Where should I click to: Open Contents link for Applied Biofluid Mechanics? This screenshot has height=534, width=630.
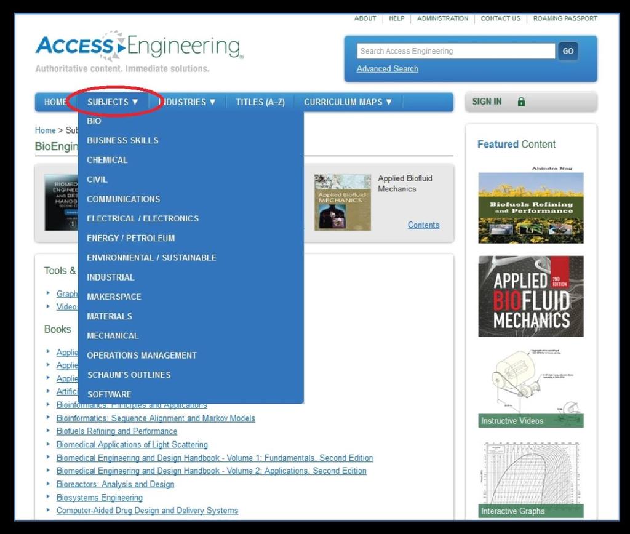click(423, 225)
